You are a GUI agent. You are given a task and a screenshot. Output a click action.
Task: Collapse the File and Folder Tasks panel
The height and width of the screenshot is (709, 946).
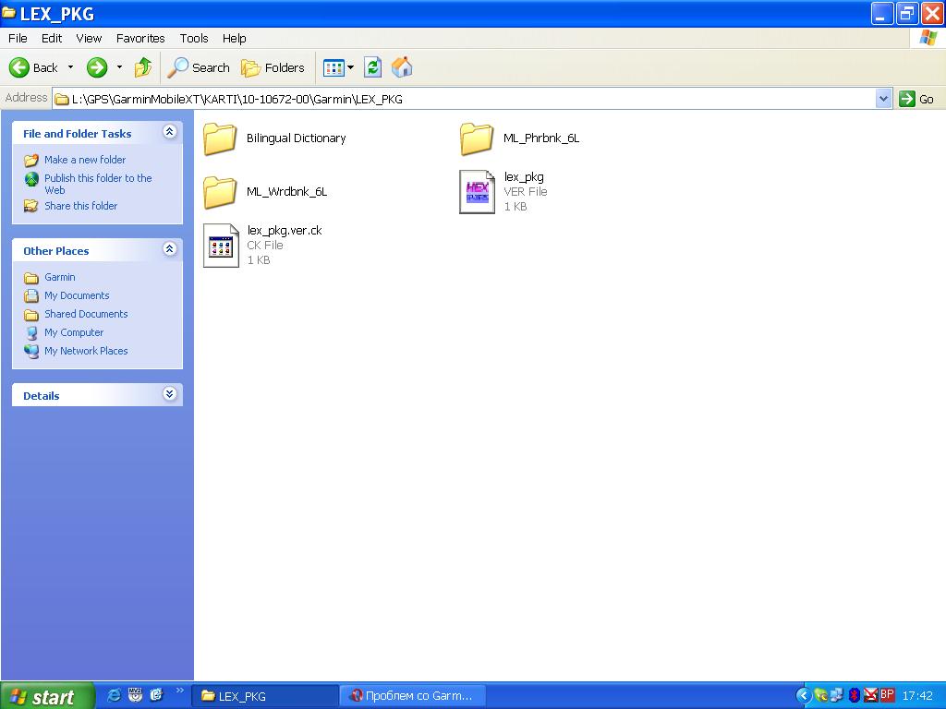169,133
